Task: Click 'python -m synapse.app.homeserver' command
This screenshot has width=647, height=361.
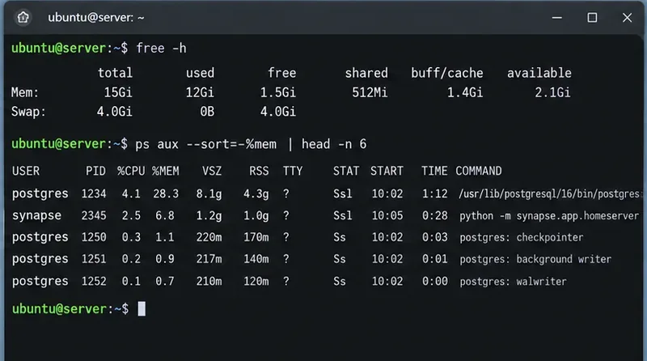Action: (549, 215)
